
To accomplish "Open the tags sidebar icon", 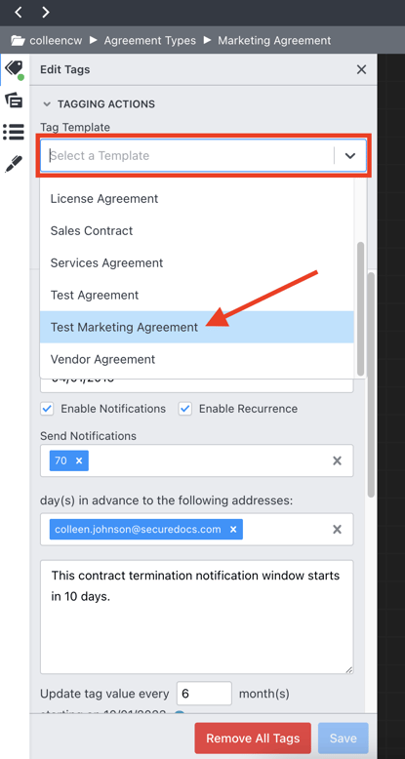I will point(14,70).
